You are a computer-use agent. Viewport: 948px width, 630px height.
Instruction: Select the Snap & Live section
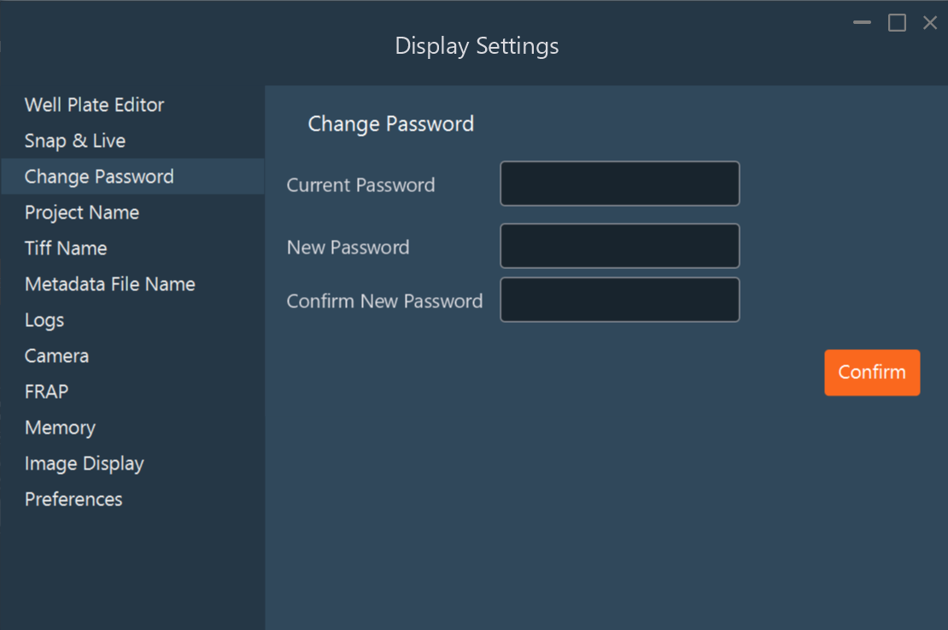tap(75, 140)
